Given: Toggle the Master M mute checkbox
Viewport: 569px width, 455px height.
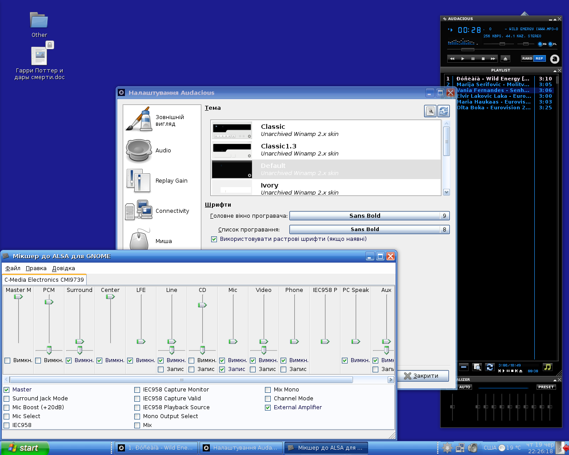Looking at the screenshot, I should 7,360.
